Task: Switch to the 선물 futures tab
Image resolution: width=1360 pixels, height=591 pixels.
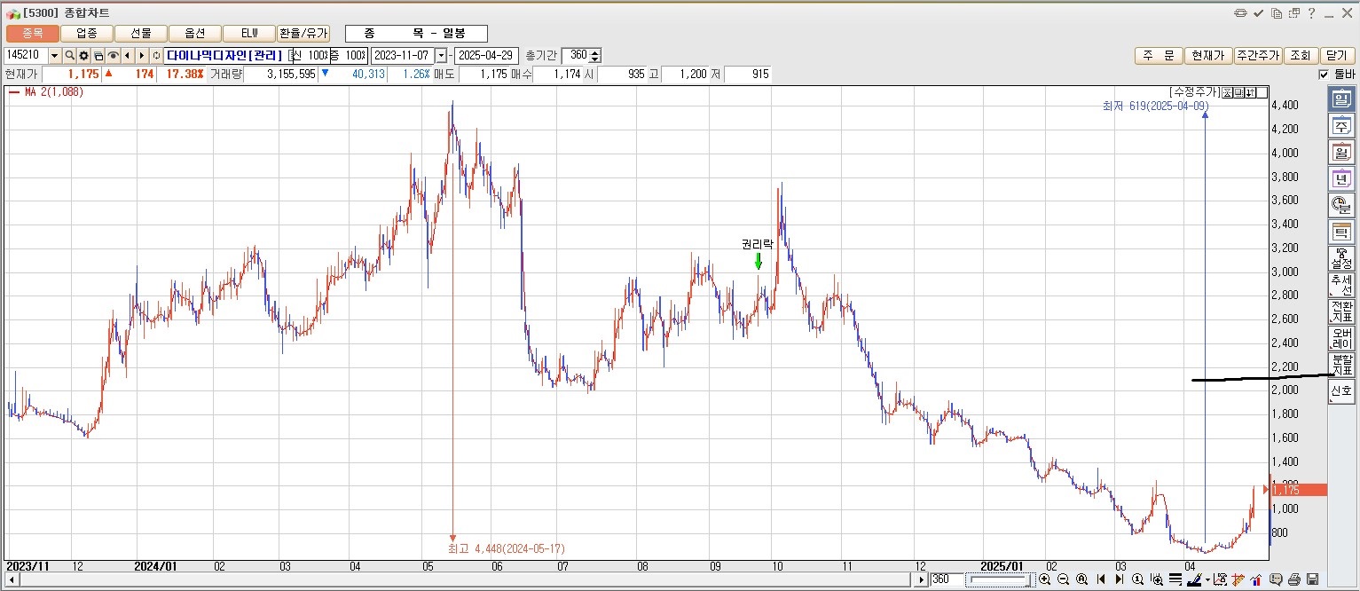Action: 141,33
